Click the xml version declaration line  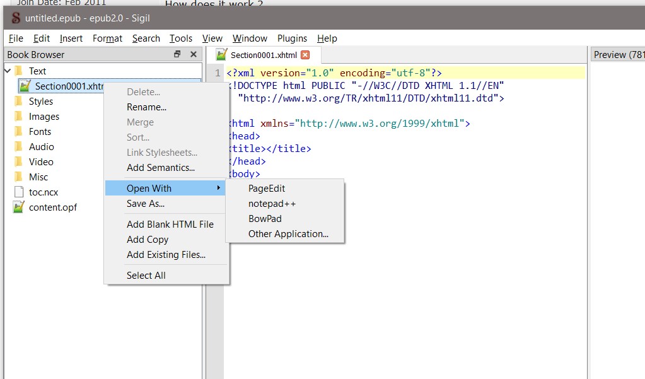334,73
